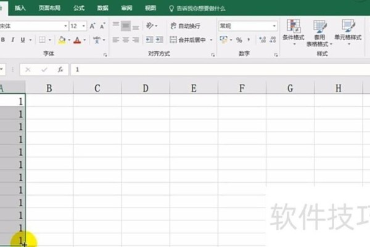
Task: Select column F header
Action: click(242, 88)
